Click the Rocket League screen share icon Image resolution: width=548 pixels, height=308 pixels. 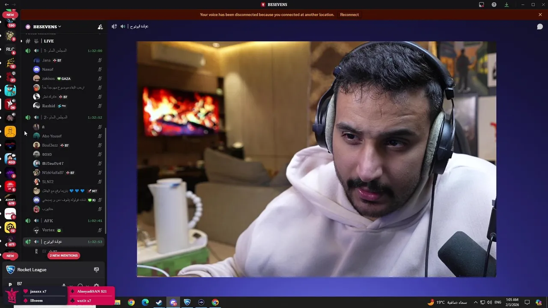(96, 269)
